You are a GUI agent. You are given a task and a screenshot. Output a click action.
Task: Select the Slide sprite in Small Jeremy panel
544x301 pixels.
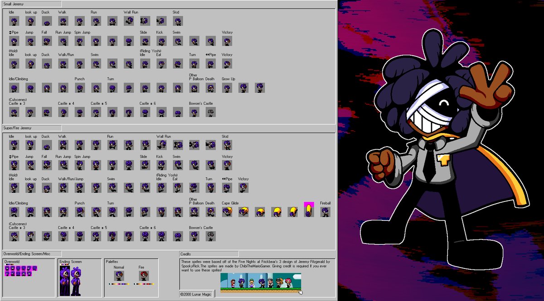pyautogui.click(x=145, y=41)
